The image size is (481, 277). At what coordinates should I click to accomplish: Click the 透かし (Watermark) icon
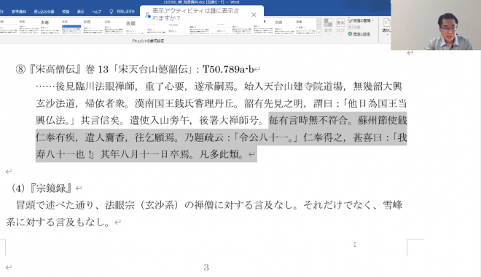[386, 25]
